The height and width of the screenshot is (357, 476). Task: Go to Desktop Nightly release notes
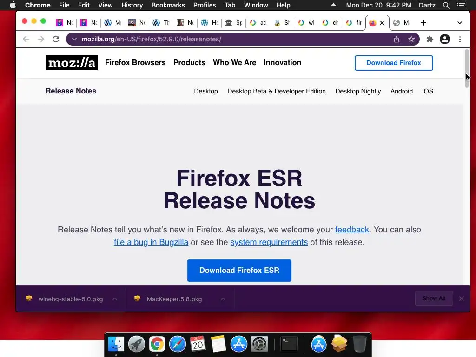tap(358, 92)
